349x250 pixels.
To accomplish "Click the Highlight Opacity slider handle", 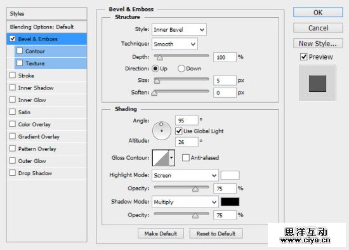I will tap(195, 189).
